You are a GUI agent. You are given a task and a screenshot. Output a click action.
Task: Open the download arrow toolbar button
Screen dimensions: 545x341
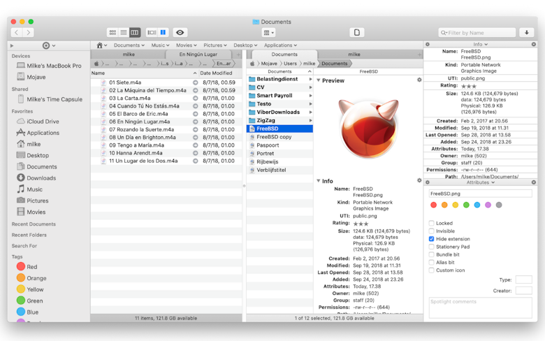[527, 33]
